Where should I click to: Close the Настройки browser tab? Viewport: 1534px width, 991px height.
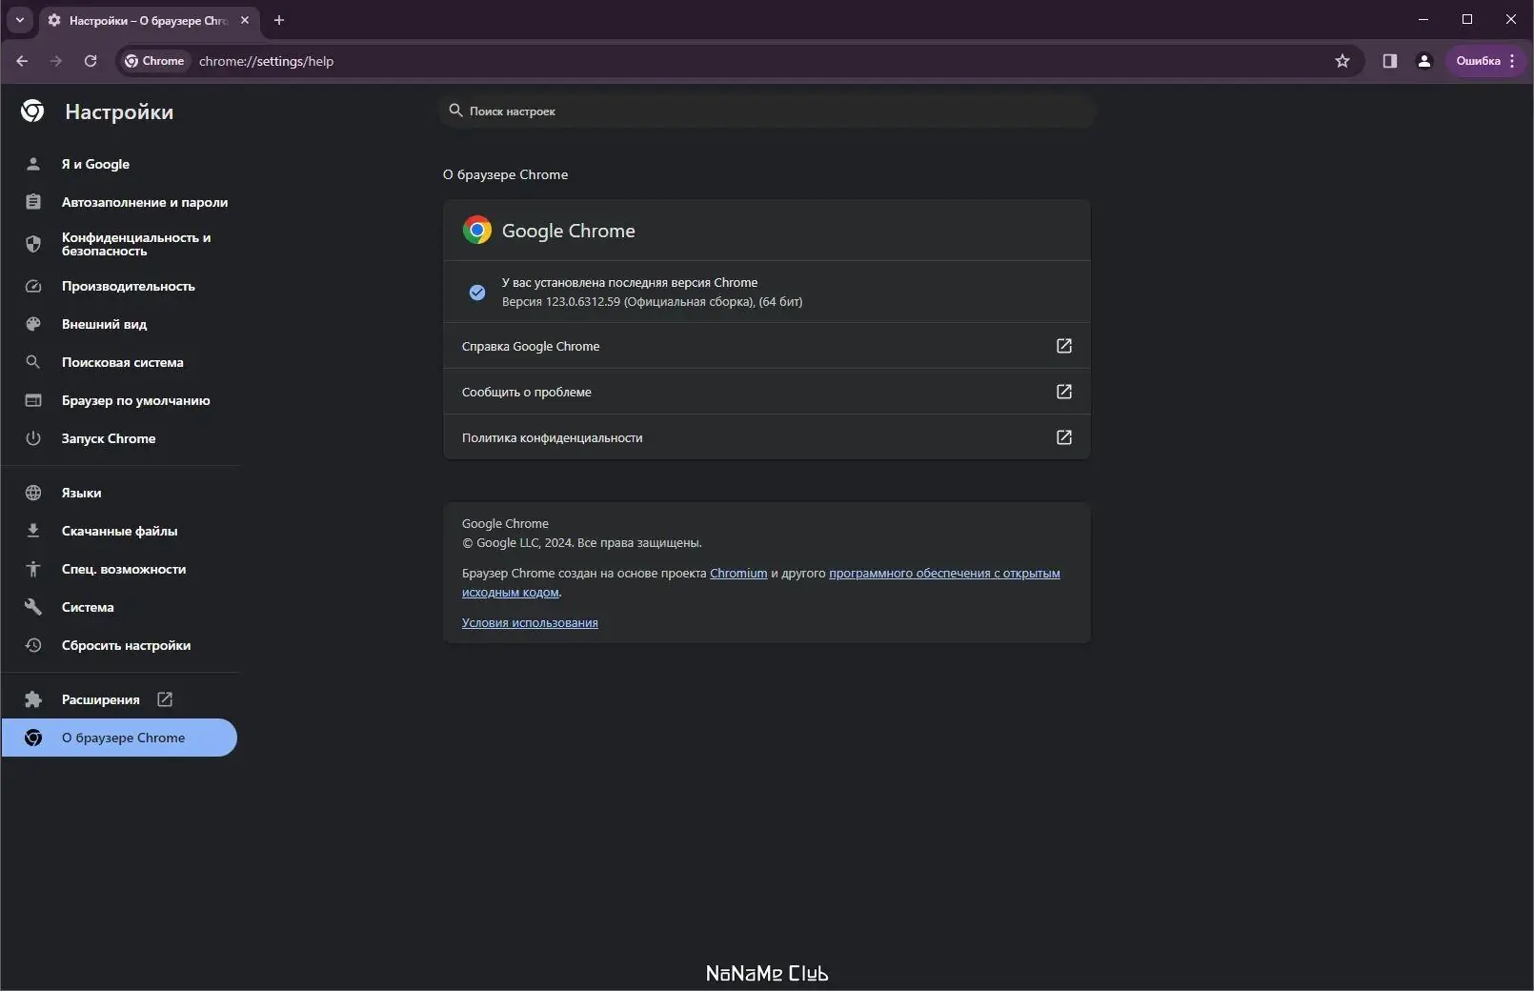[245, 20]
